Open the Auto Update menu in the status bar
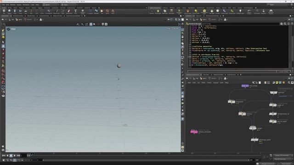 coord(286,164)
